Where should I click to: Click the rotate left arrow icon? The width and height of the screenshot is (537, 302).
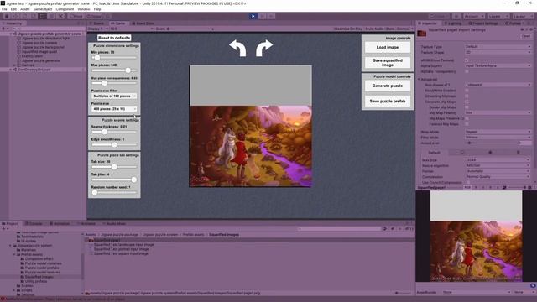click(x=237, y=48)
